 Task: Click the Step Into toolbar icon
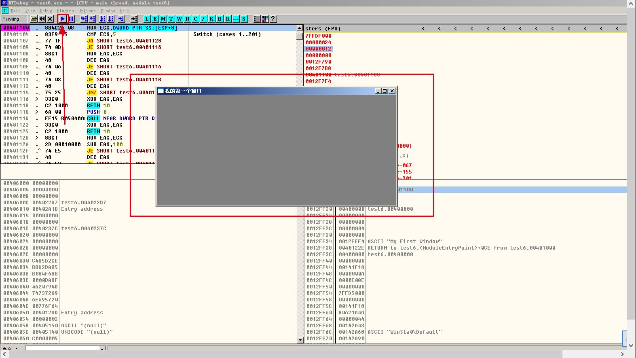click(x=84, y=19)
